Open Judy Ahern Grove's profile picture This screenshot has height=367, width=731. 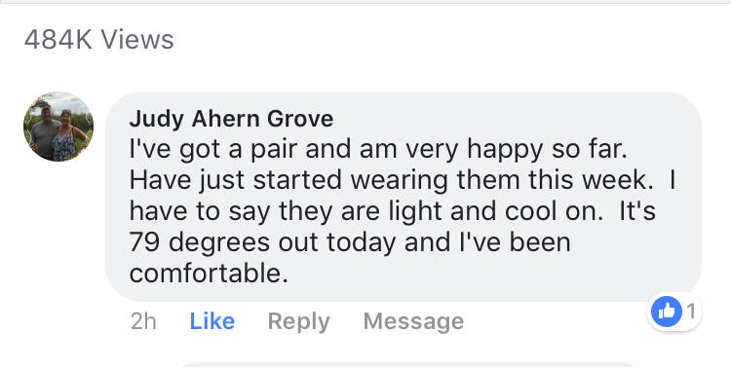(58, 127)
